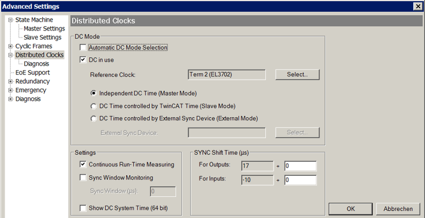The width and height of the screenshot is (425, 218).
Task: Collapse the State Machine tree node
Action: pyautogui.click(x=11, y=20)
